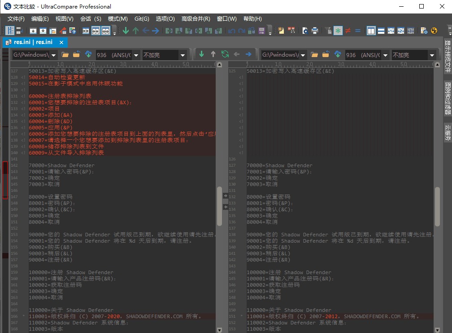Click center bar grey up arrow
452x333 pixels.
click(x=213, y=54)
